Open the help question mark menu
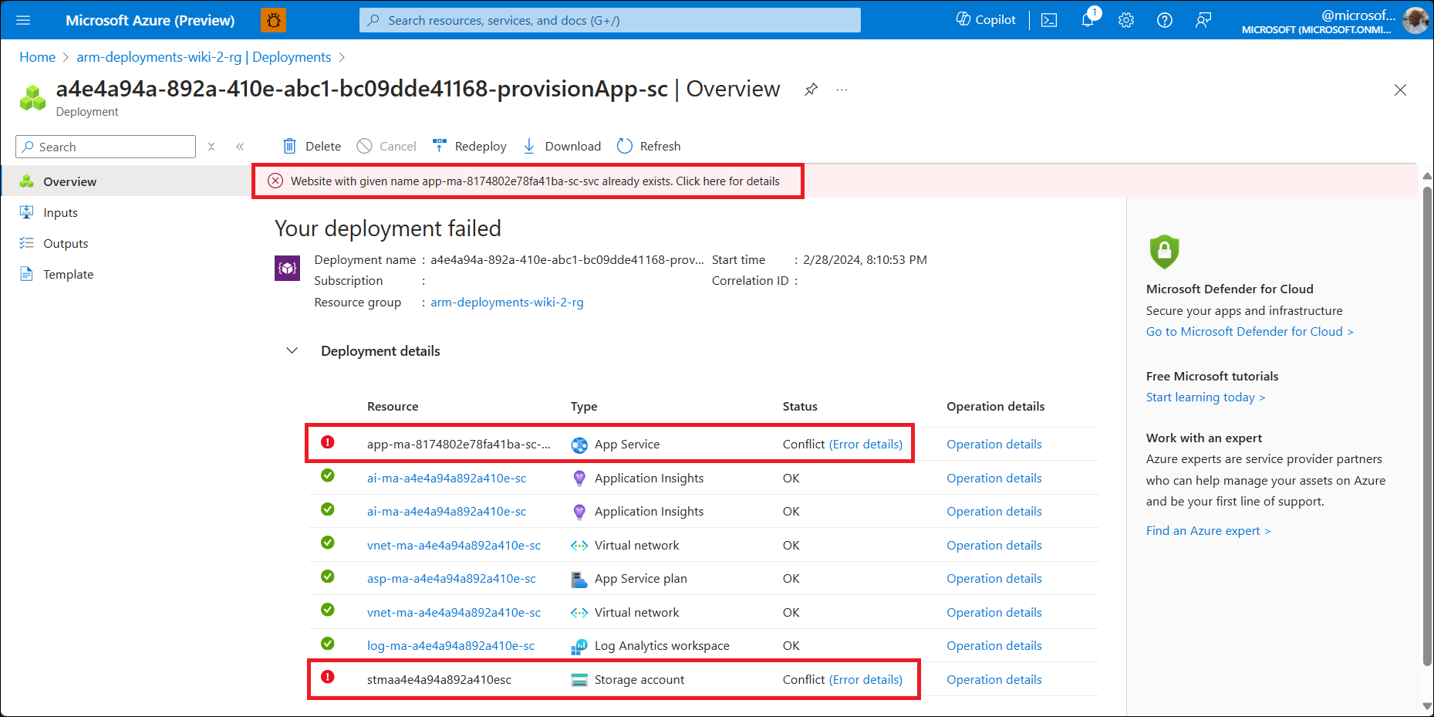The height and width of the screenshot is (717, 1434). tap(1165, 20)
